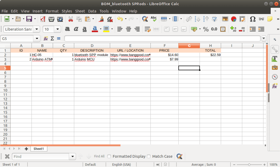This screenshot has height=167, width=280.
Task: Click the Format as Percent icon
Action: click(206, 29)
